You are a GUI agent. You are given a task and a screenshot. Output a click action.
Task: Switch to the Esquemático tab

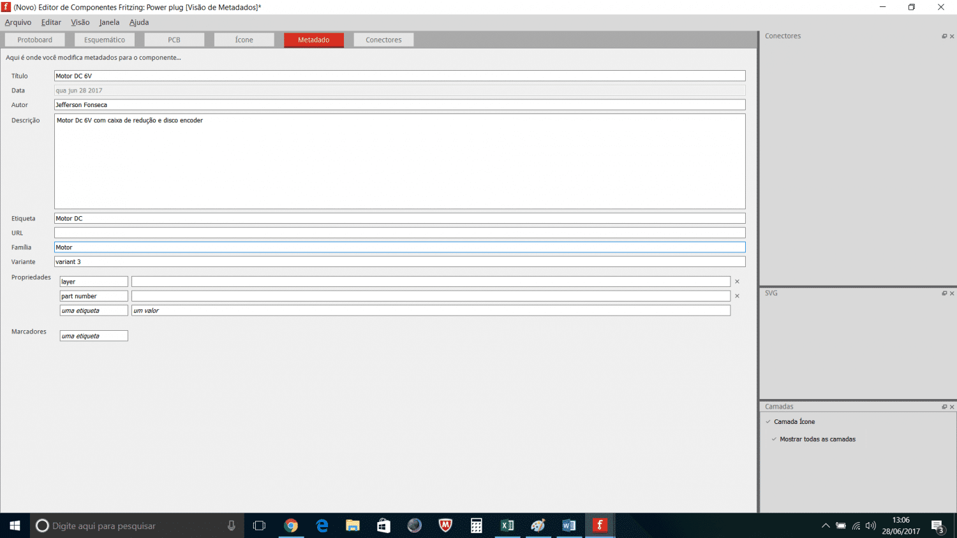105,40
